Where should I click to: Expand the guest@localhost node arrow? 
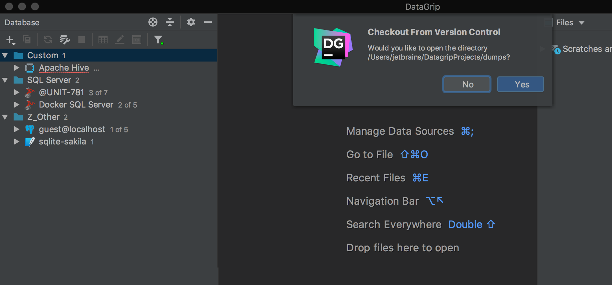17,129
